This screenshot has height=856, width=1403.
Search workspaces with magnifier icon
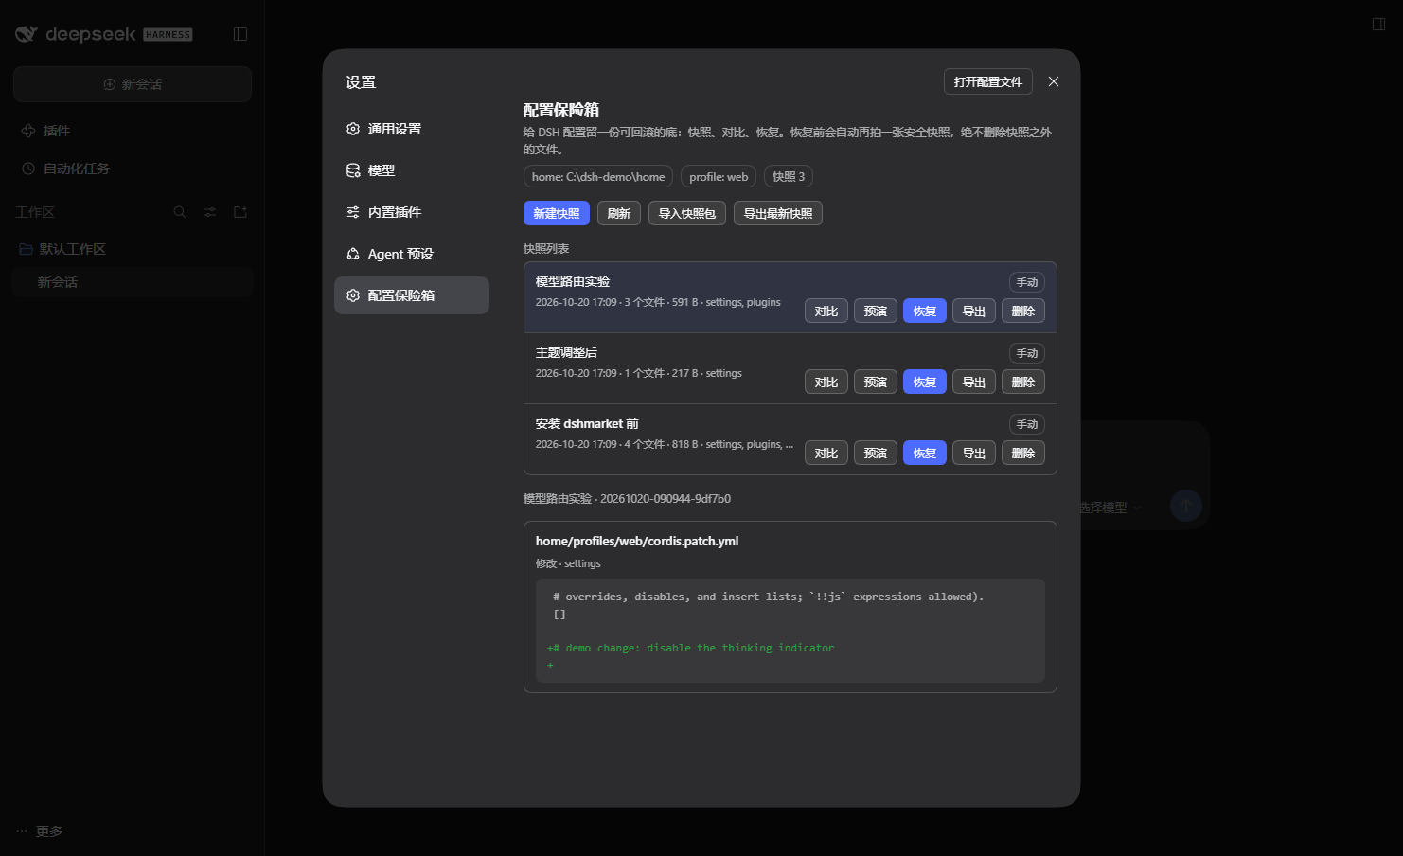click(x=180, y=212)
